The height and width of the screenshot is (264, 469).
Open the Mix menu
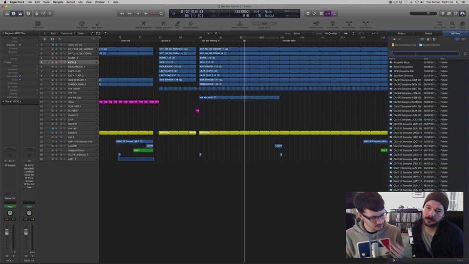81,2
